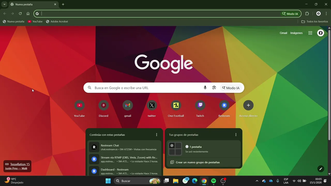Open the Windows Start menu
The width and height of the screenshot is (331, 186).
(x=108, y=181)
